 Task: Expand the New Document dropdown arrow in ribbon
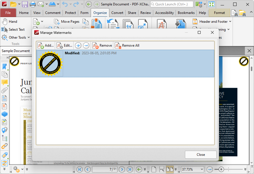42,21
